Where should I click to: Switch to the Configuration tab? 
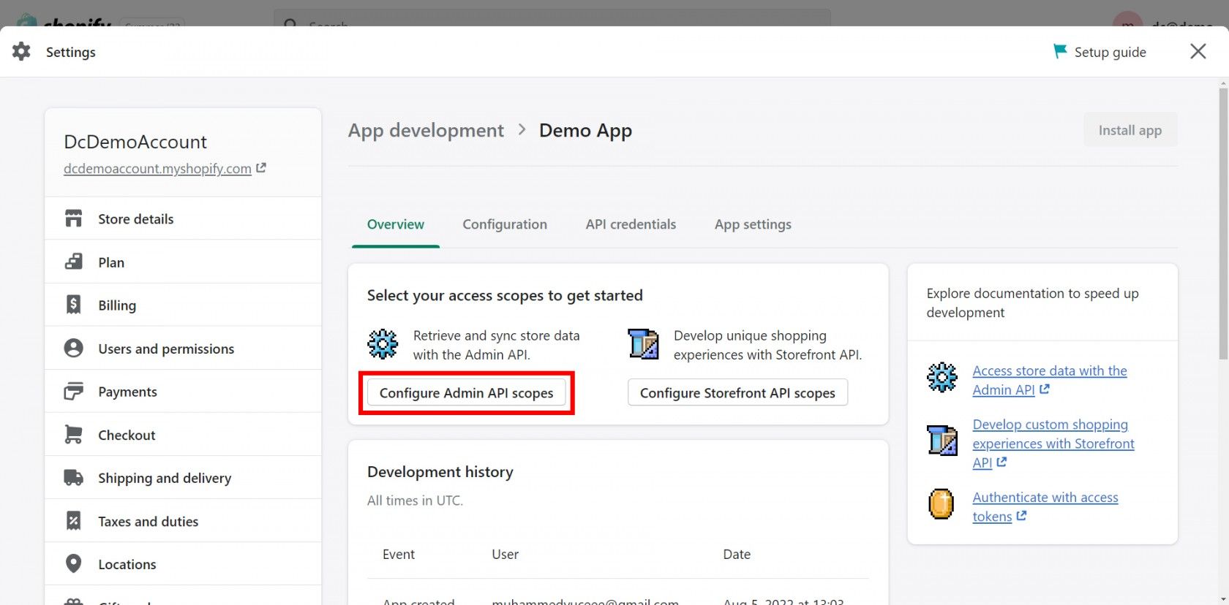tap(504, 224)
